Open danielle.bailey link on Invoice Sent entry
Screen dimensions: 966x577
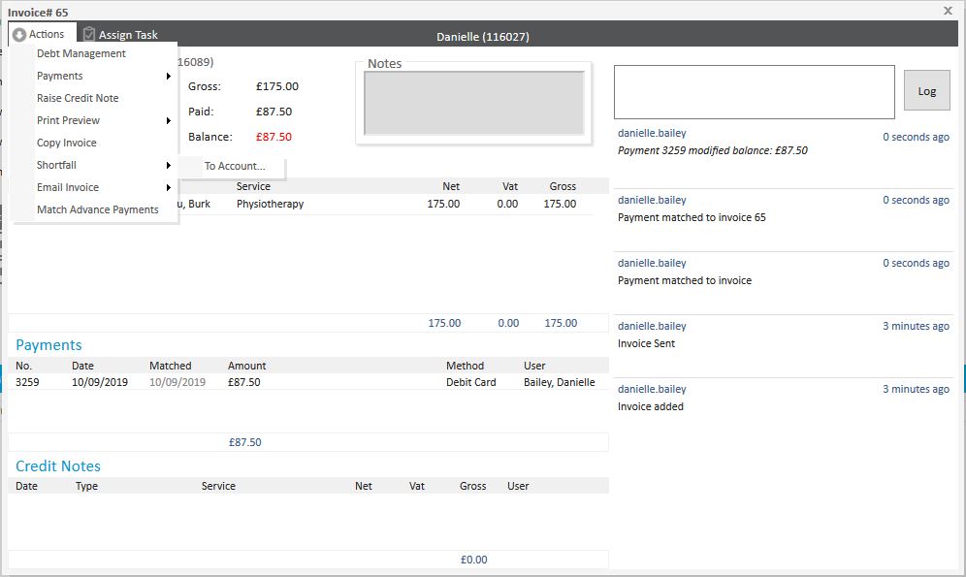(x=652, y=326)
